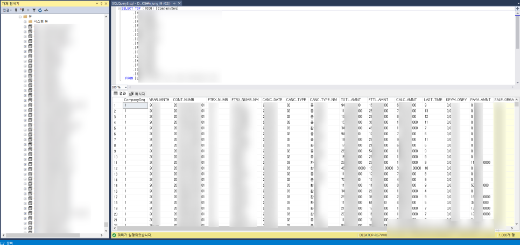
Task: Click the CALC_AMNT column header
Action: pos(409,100)
